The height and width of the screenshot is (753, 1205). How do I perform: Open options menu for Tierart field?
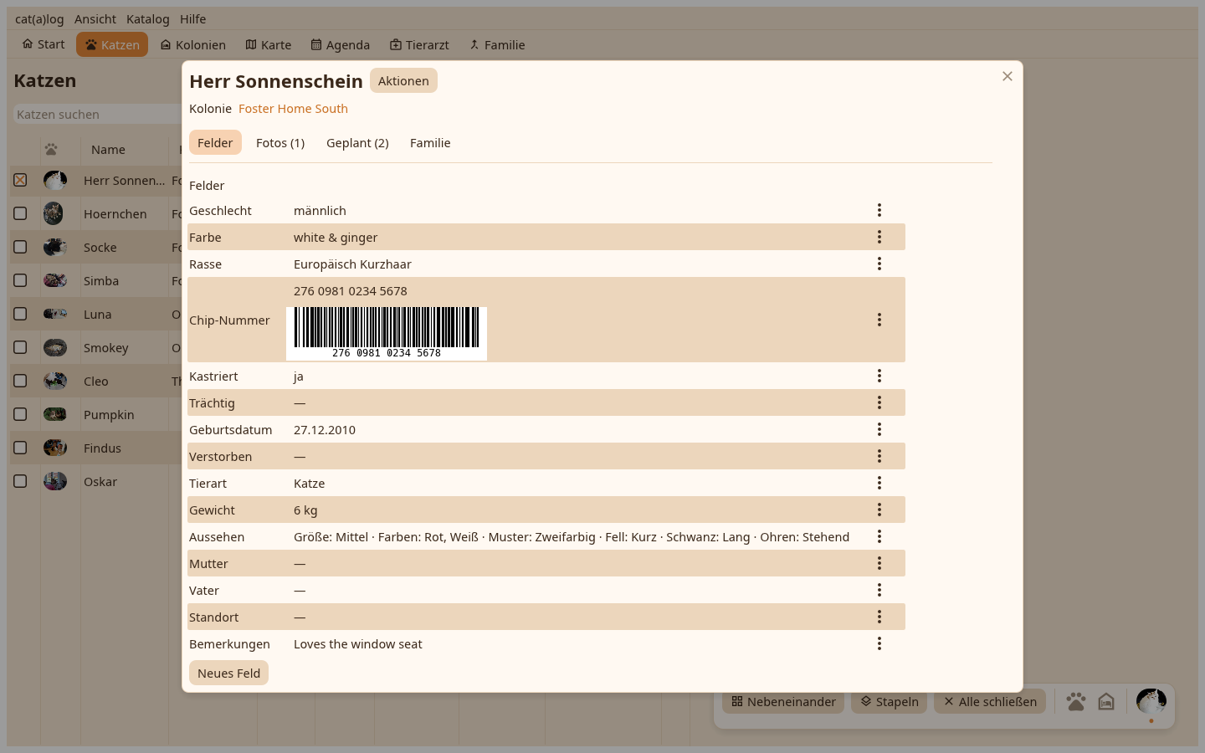879,483
